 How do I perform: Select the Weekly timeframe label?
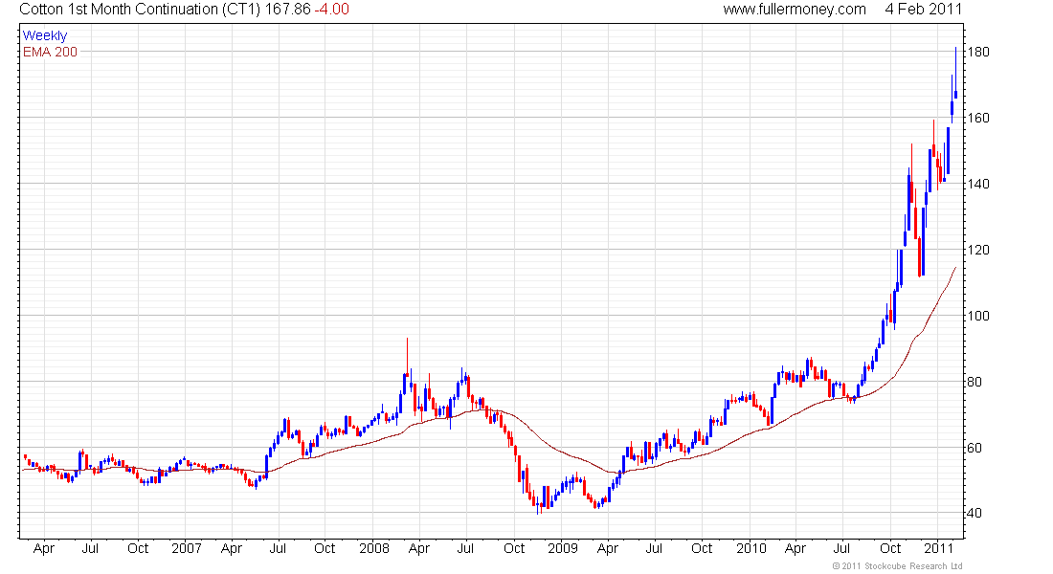[45, 35]
